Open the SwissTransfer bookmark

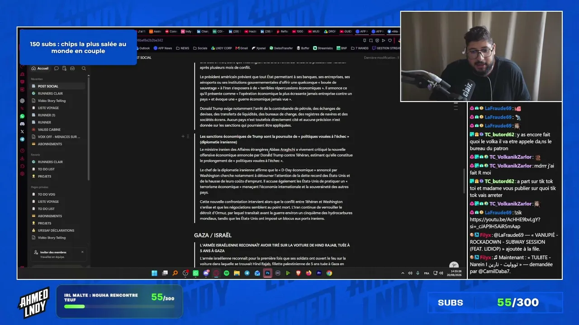pos(281,48)
